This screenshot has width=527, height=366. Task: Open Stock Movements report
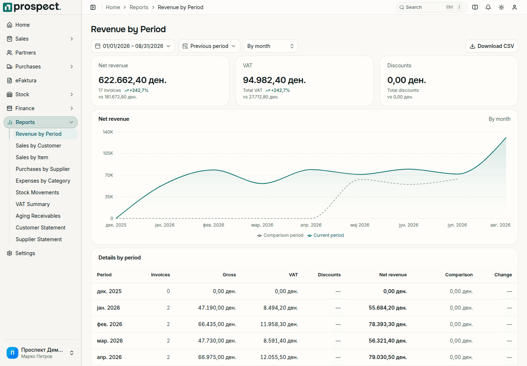click(37, 193)
